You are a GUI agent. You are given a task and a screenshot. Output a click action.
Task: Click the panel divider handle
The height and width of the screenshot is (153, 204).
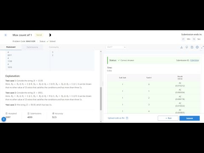[103, 84]
